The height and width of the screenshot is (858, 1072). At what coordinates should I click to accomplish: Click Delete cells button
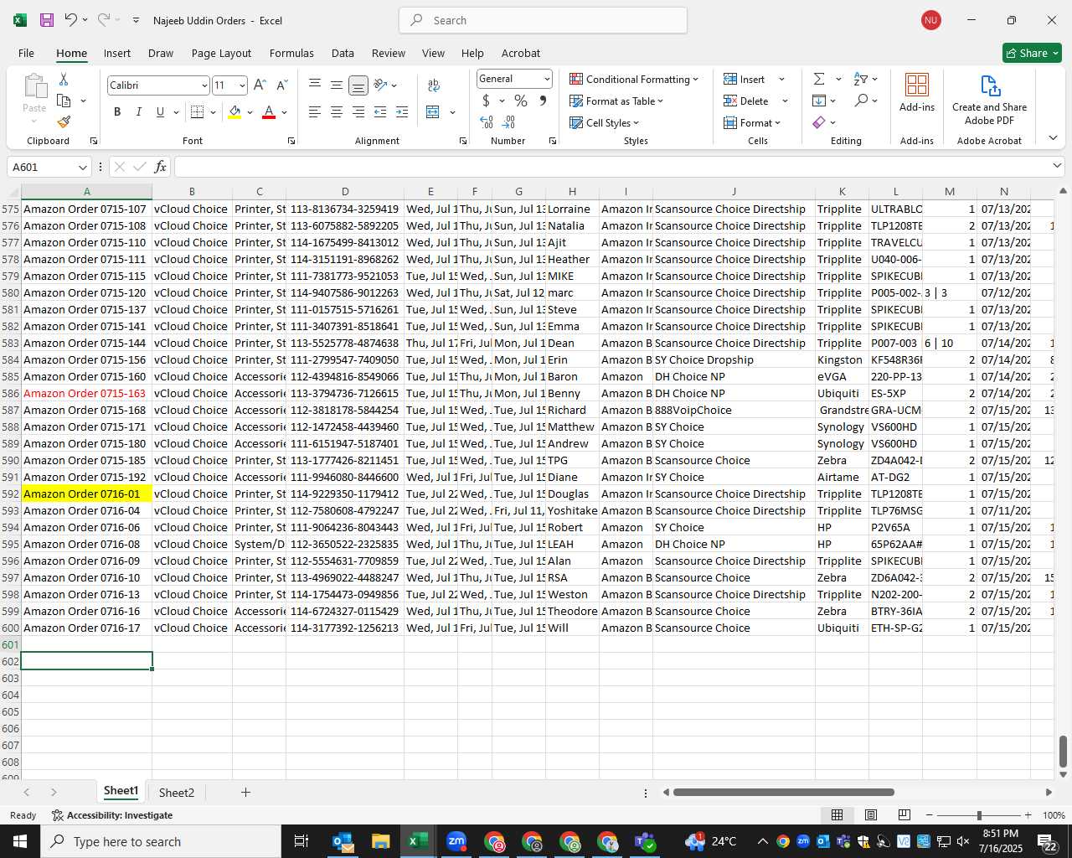pos(746,101)
